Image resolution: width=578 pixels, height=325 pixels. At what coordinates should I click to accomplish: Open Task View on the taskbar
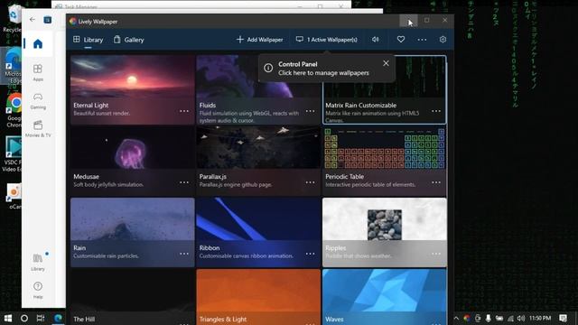pyautogui.click(x=41, y=318)
